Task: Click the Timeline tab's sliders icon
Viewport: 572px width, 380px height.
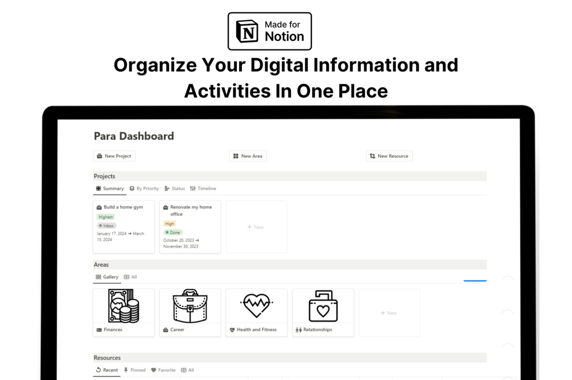Action: 193,189
